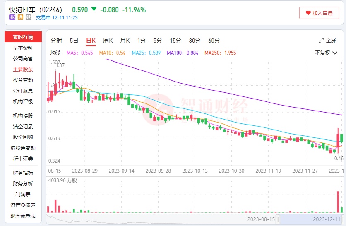Click the green down-triangle price indicator
Screen dimensions: 346x226
pos(94,10)
